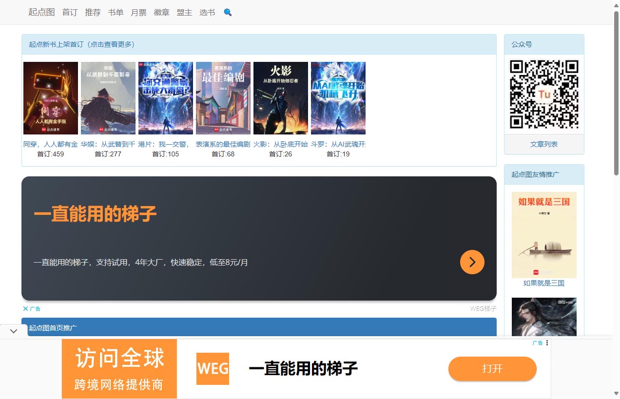Click the 公众号 QR code image
The image size is (620, 399).
click(x=544, y=95)
